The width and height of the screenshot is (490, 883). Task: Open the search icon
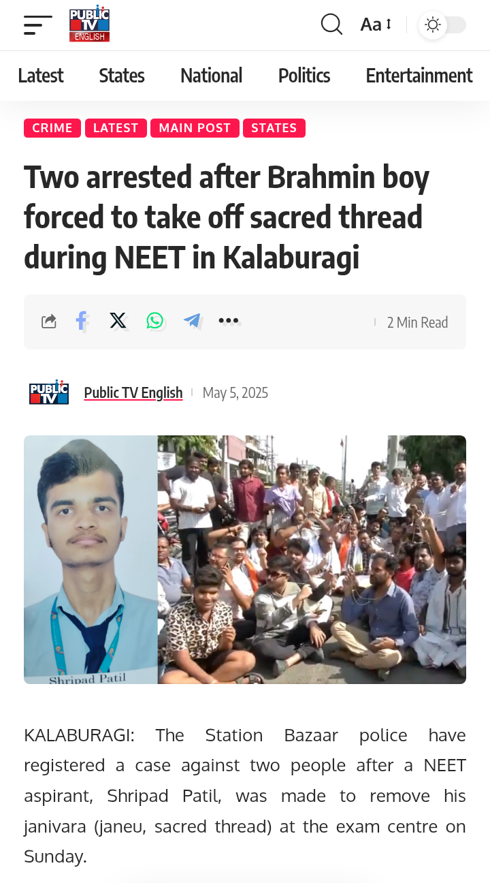tap(331, 25)
